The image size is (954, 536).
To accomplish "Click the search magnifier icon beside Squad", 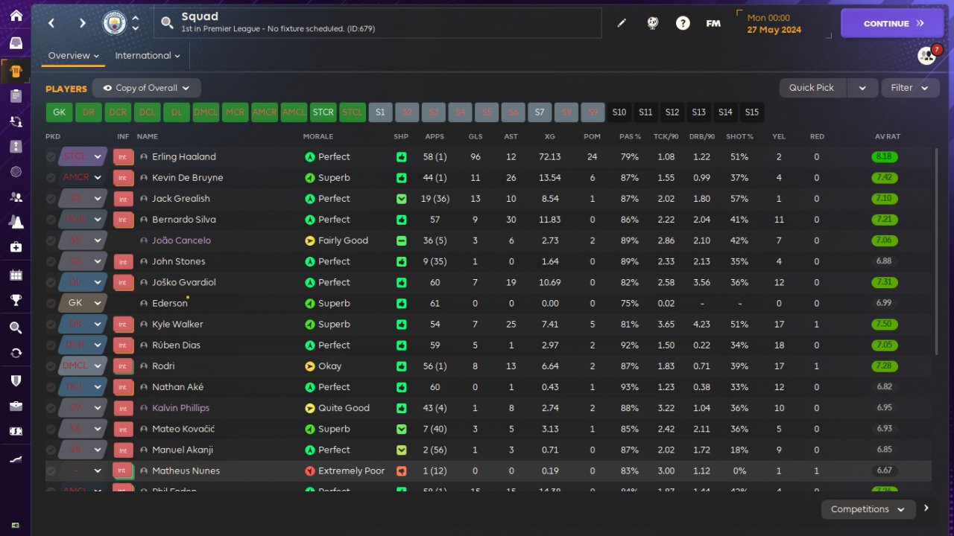I will pyautogui.click(x=167, y=23).
